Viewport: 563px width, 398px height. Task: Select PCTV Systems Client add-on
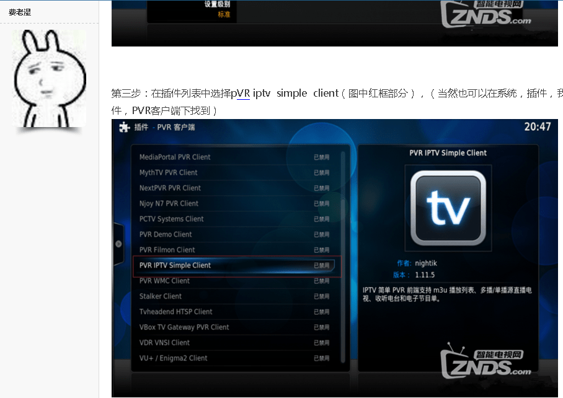tap(171, 219)
